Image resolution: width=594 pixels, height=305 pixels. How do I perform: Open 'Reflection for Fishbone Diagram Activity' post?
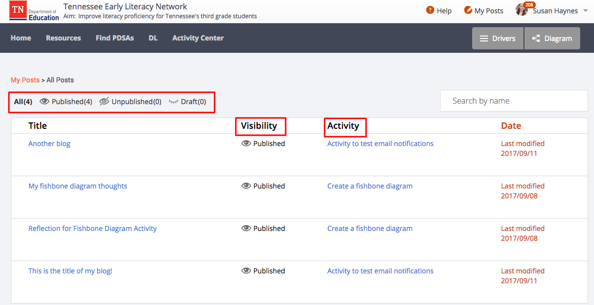(93, 229)
